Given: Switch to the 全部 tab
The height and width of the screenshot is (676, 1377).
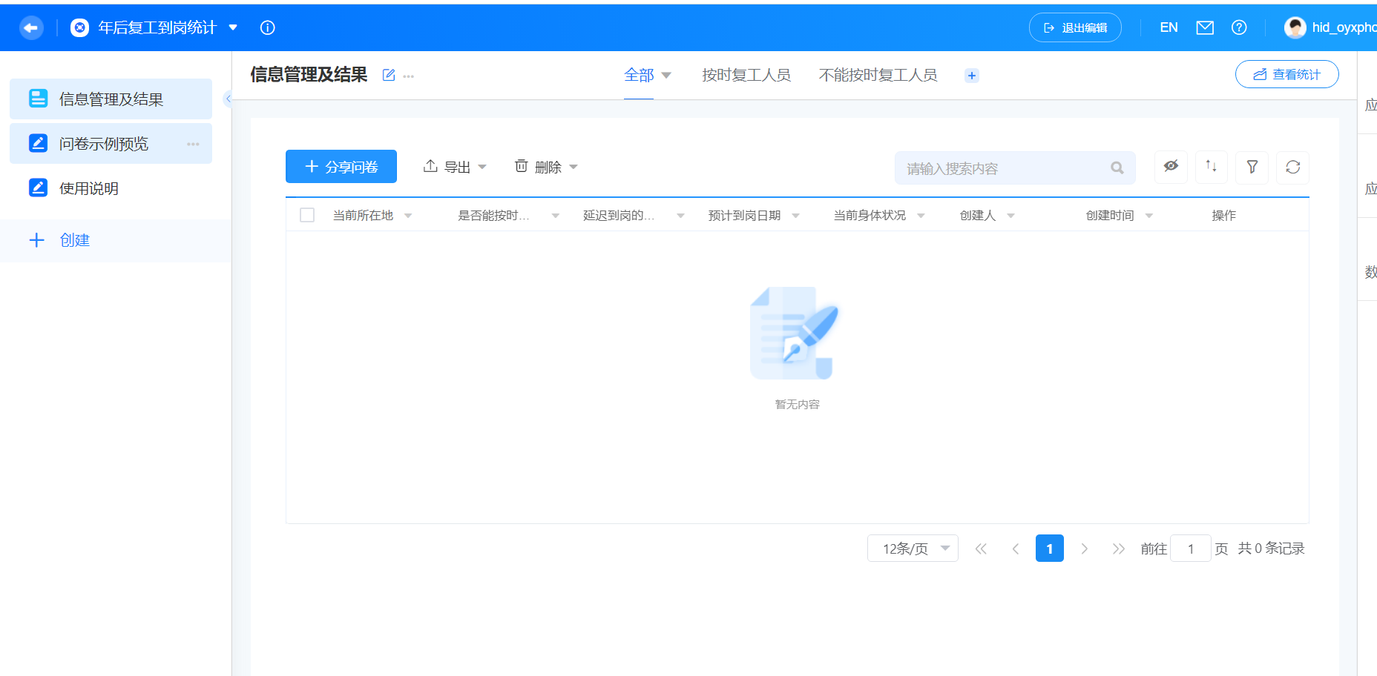Looking at the screenshot, I should [x=639, y=75].
